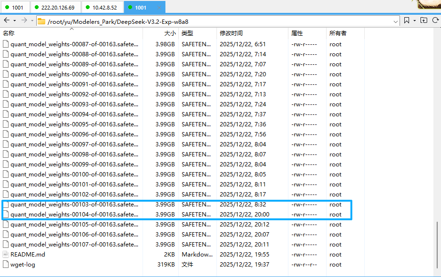This screenshot has width=441, height=277.
Task: Click modified time 2025/12/22, 19:37
Action: pos(245,265)
